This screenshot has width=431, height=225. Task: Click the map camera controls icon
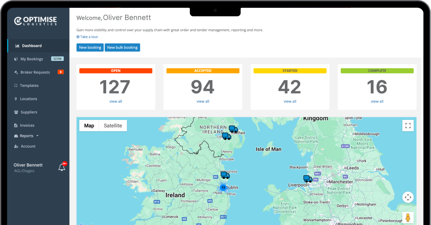[x=408, y=197]
